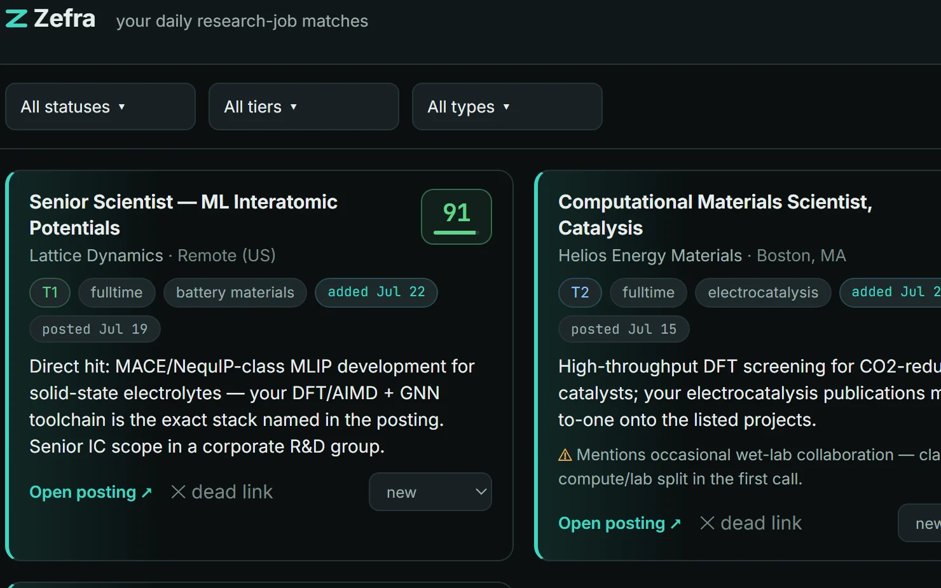Image resolution: width=941 pixels, height=588 pixels.
Task: Click the battery materials tag
Action: [x=235, y=292]
